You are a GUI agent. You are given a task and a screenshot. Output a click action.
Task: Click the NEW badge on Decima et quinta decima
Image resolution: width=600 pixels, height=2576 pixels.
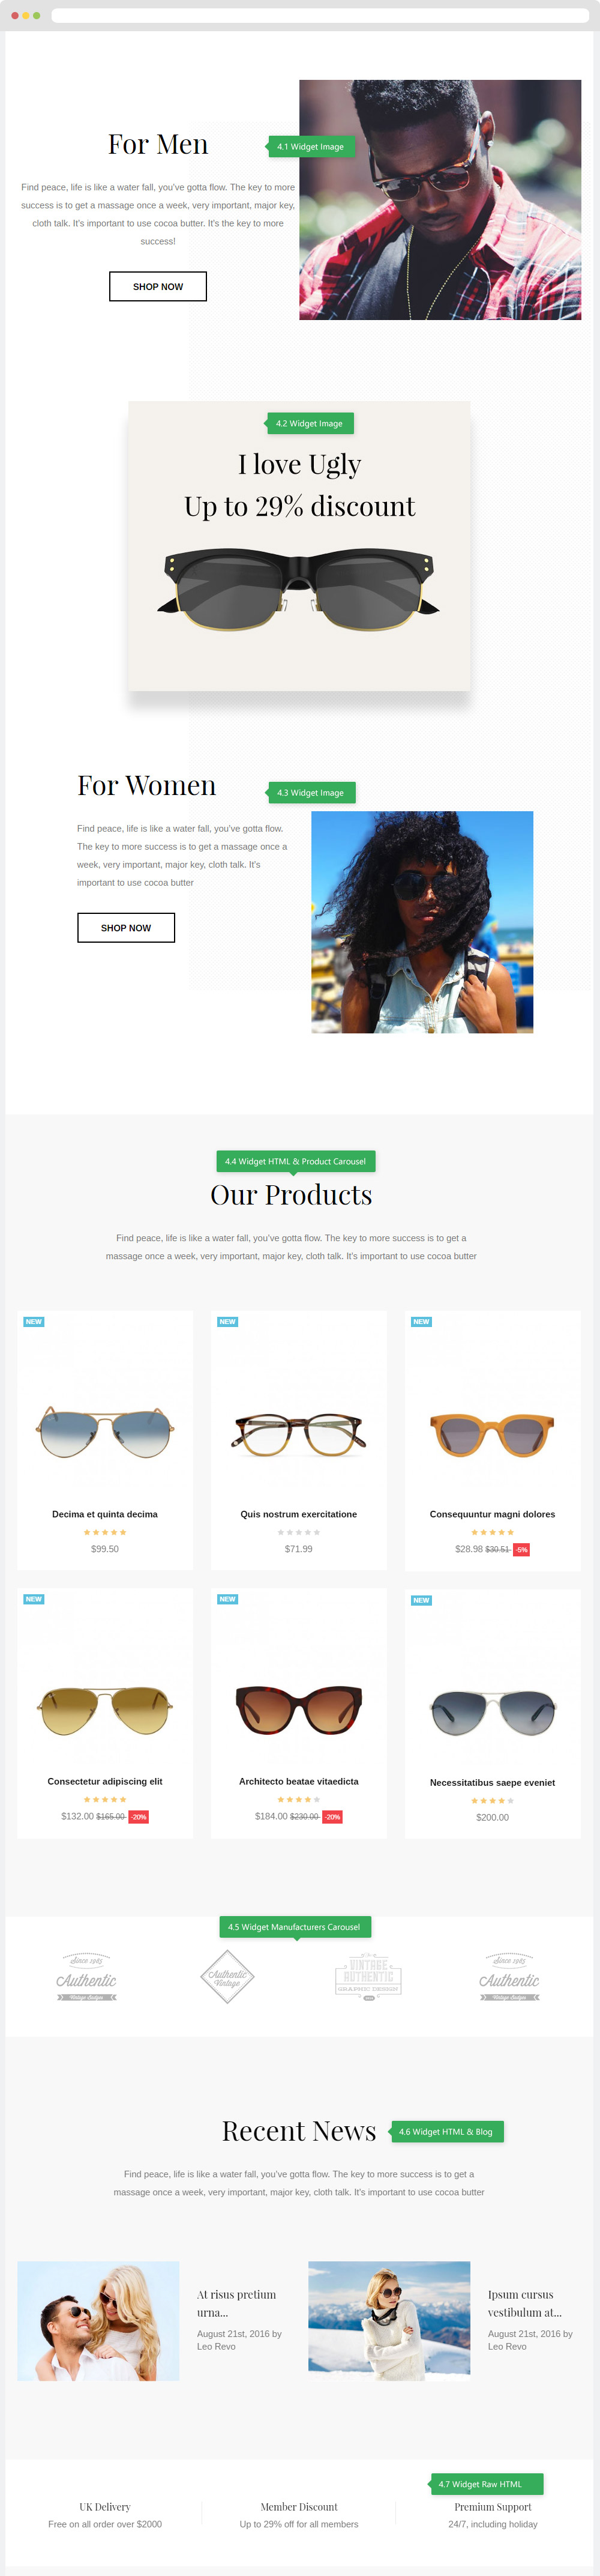(x=34, y=1322)
